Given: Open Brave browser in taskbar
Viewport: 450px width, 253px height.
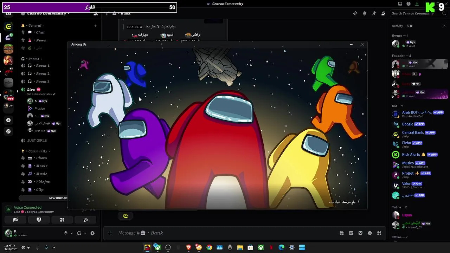Looking at the screenshot, I should point(189,247).
